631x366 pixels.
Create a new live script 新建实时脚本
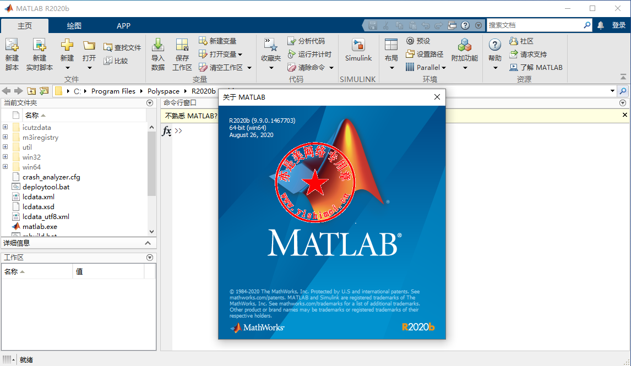click(40, 54)
